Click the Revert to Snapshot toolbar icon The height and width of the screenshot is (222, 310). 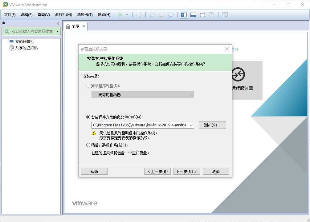click(x=161, y=15)
